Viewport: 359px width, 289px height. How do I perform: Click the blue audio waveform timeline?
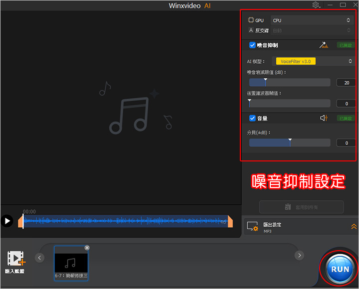point(126,221)
